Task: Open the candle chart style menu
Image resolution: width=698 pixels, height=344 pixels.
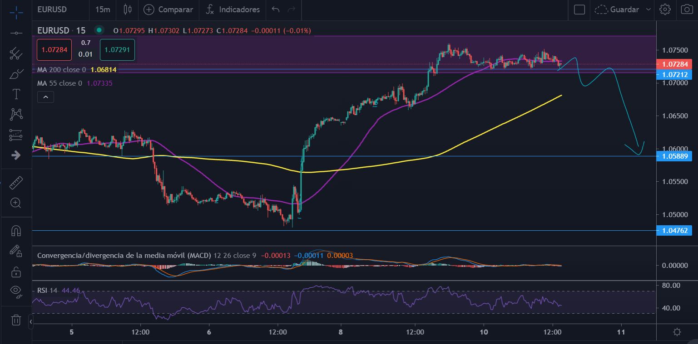Action: (127, 10)
